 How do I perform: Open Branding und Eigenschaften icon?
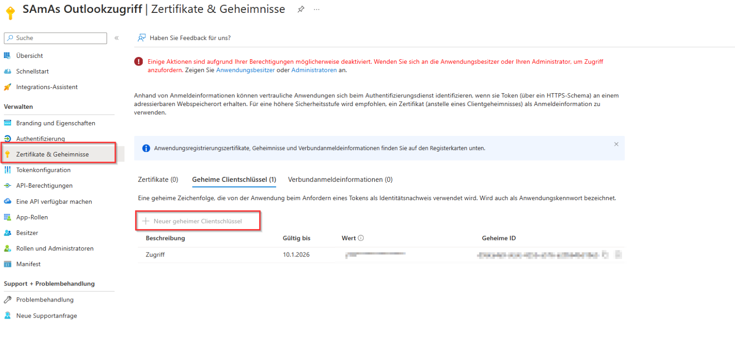click(x=7, y=123)
